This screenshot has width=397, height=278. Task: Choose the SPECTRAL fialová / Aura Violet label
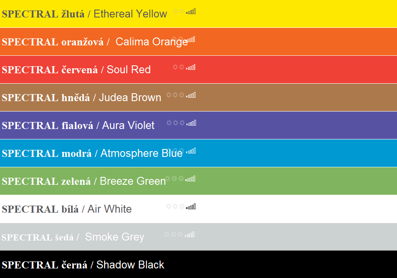(78, 125)
